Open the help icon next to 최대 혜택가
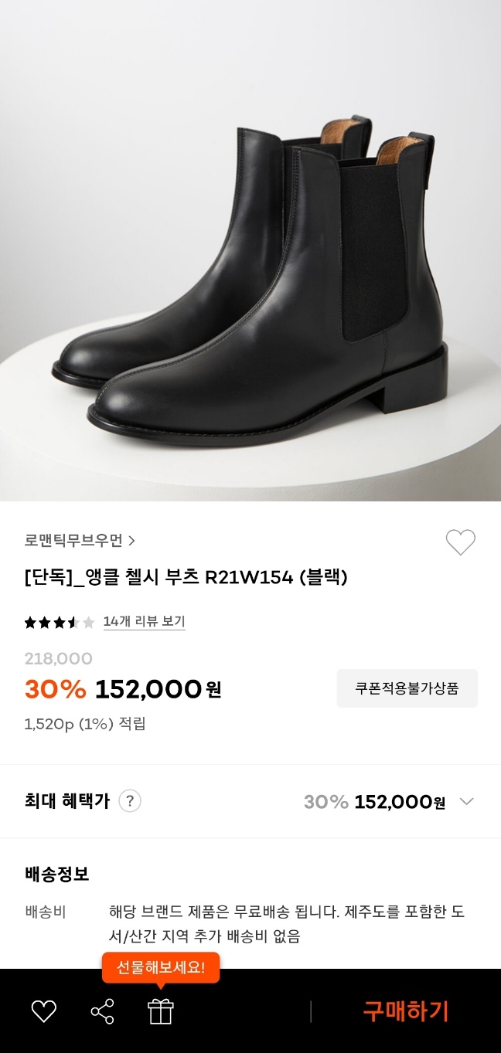Screen dimensions: 501x1053 pyautogui.click(x=129, y=802)
